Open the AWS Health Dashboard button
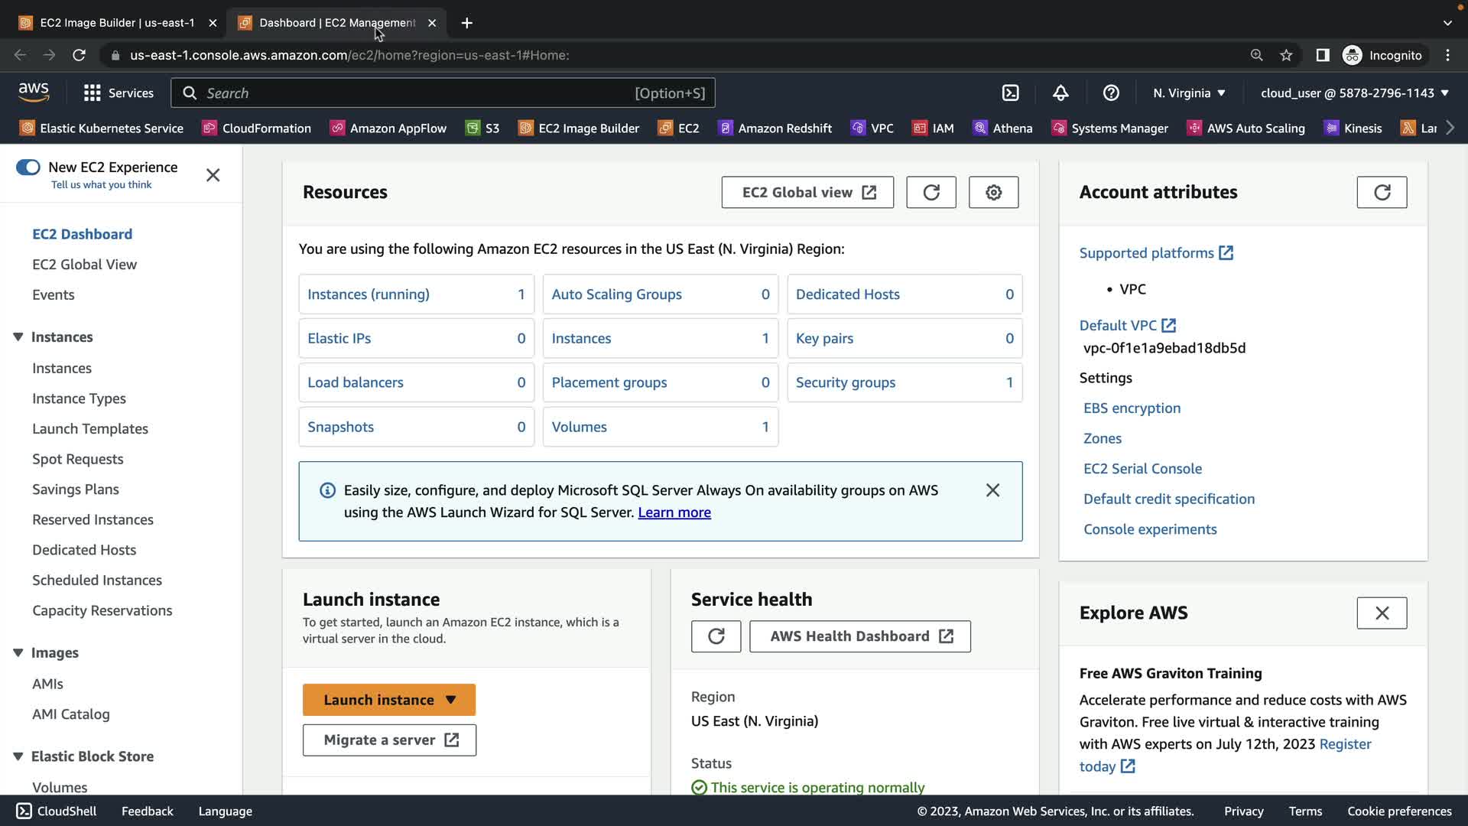Screen dimensions: 1468x826 [859, 636]
